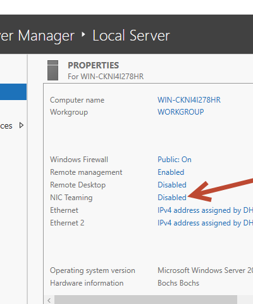Screen dimensions: 253x304
Task: Click the Bochs Bochs hardware information value
Action: (178, 283)
